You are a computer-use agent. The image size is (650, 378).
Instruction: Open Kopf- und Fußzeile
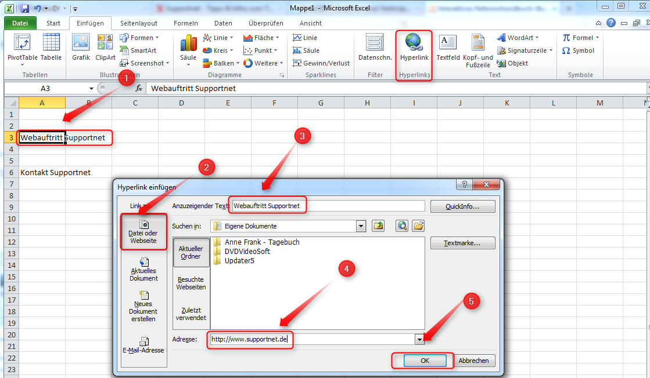[x=478, y=50]
